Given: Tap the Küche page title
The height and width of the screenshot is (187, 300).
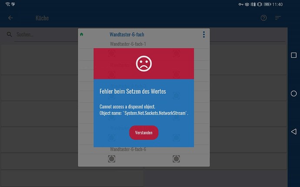Looking at the screenshot, I should click(x=42, y=18).
